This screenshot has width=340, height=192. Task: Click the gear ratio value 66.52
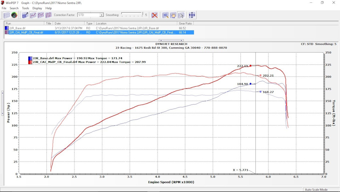click(x=182, y=28)
